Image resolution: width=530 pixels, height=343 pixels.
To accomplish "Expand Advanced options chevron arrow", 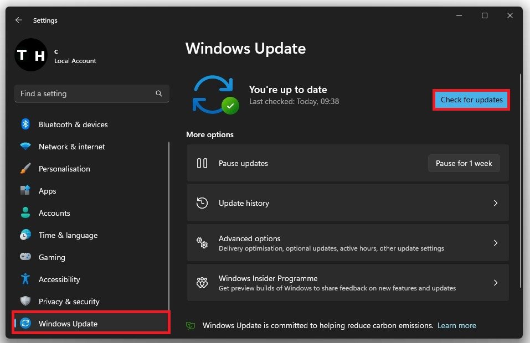I will point(496,243).
